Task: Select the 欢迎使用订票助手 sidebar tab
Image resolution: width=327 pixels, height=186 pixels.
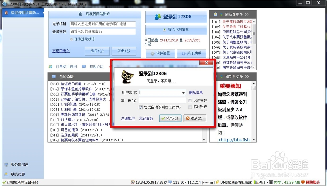Action: [x=23, y=13]
